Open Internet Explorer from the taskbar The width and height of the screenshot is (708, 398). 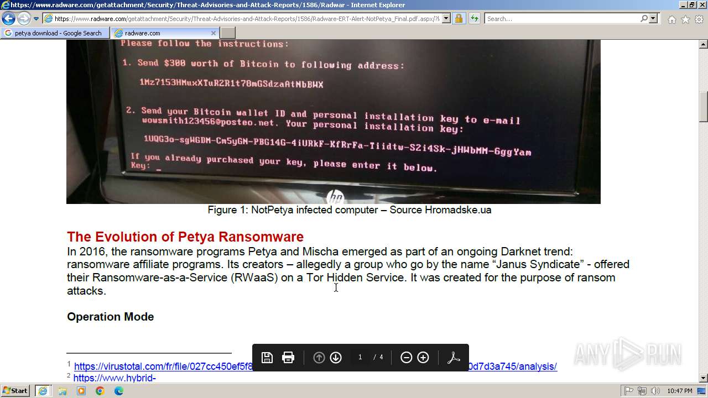(43, 391)
